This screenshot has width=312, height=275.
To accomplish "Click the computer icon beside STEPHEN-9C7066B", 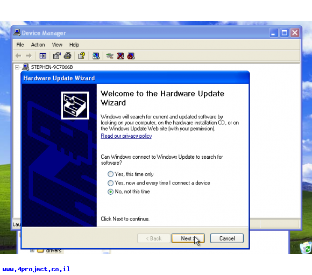I will click(x=26, y=67).
